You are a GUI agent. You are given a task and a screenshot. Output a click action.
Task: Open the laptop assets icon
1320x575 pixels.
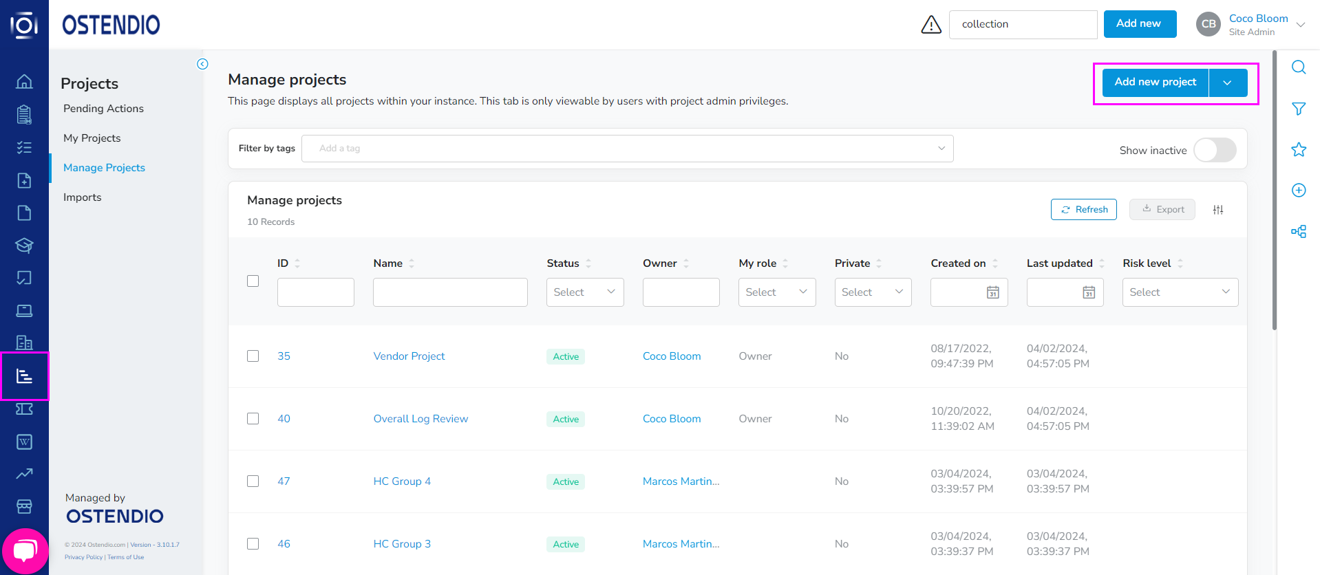24,311
